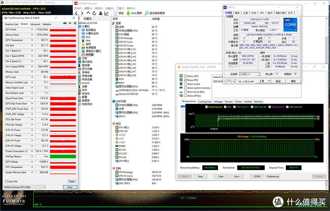Enable Stress GPU(s) checkbox
This screenshot has height=211, width=330.
[x=186, y=96]
